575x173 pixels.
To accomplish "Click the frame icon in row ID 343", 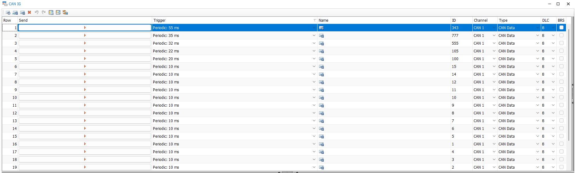I will [x=322, y=28].
